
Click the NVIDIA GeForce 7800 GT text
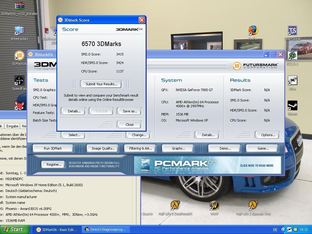tap(194, 90)
